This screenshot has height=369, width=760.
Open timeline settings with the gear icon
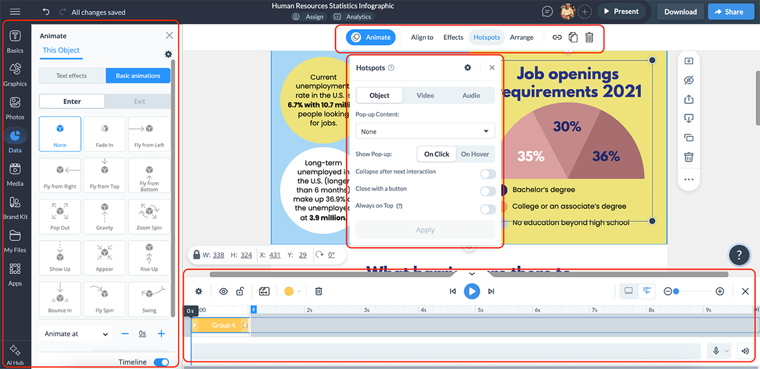198,291
